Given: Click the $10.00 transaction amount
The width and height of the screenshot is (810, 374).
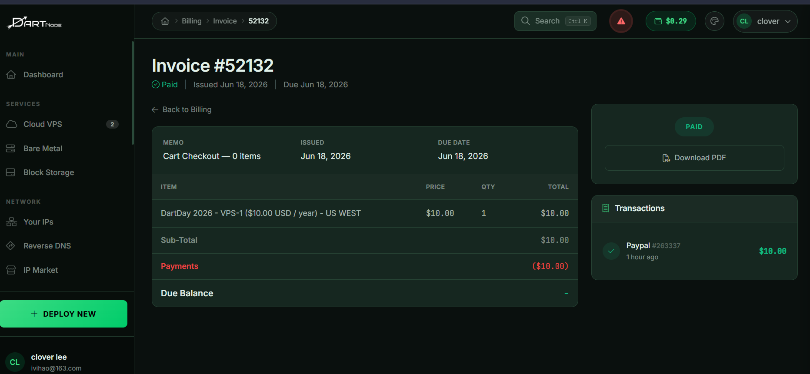Looking at the screenshot, I should point(773,251).
